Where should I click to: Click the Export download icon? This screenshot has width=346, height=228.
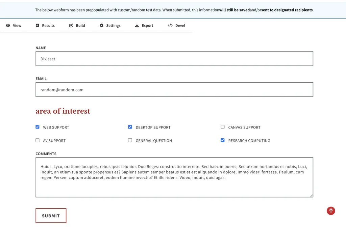pyautogui.click(x=137, y=26)
